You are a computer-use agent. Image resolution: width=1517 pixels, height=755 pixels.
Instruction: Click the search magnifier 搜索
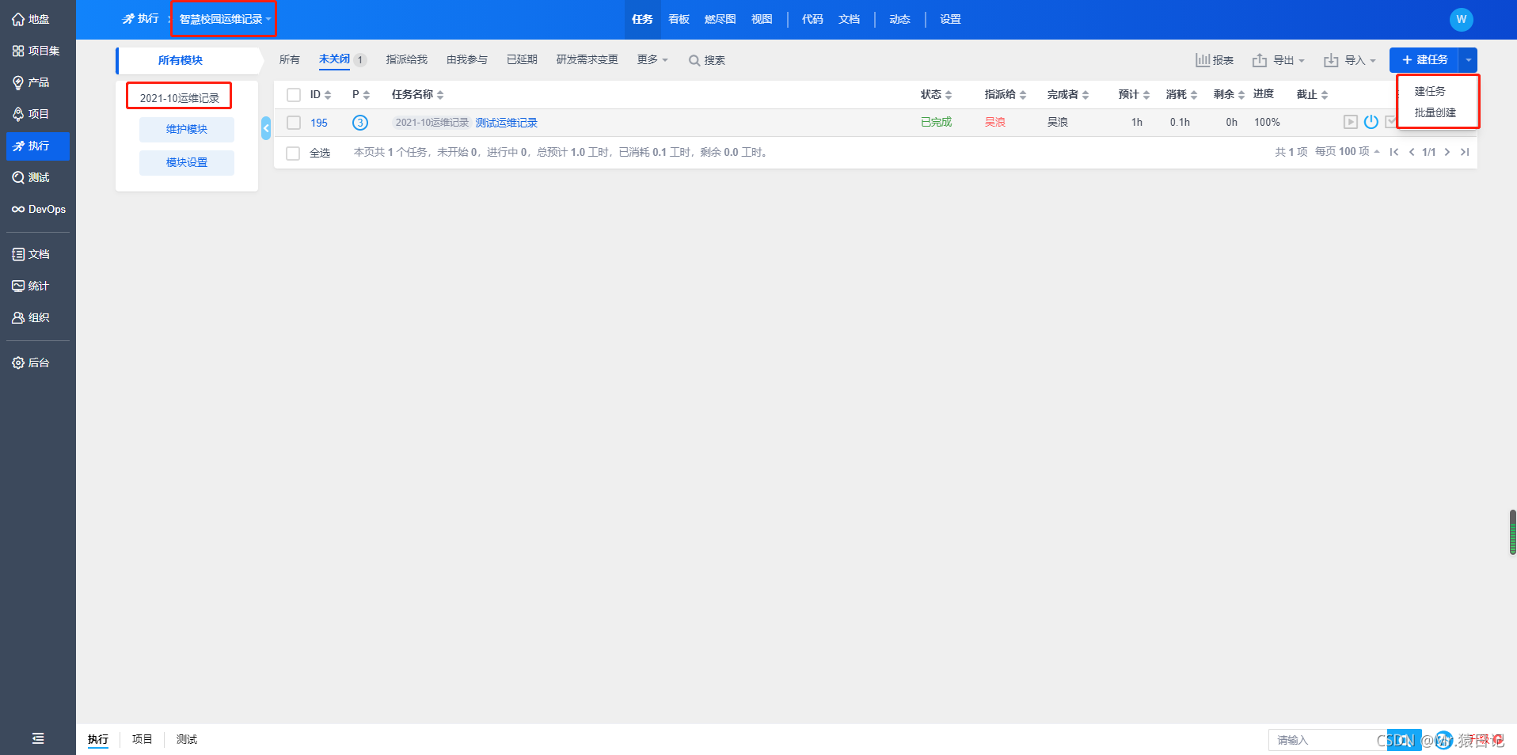click(707, 60)
